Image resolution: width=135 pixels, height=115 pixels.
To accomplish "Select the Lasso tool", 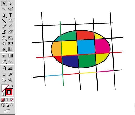I will click(x=10, y=9).
